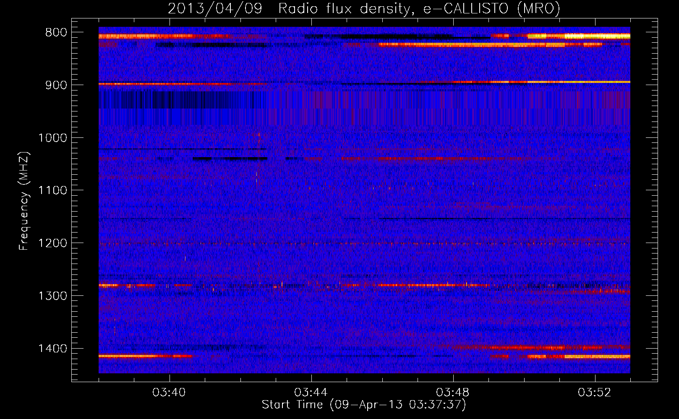Select the 1300 frequency axis label

pyautogui.click(x=52, y=296)
